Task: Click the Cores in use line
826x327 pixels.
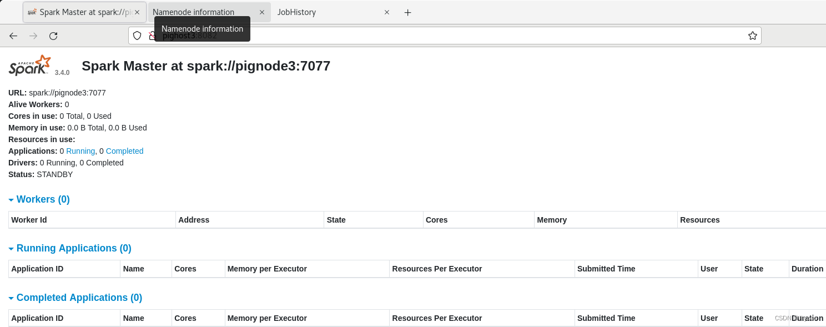Action: [x=60, y=116]
